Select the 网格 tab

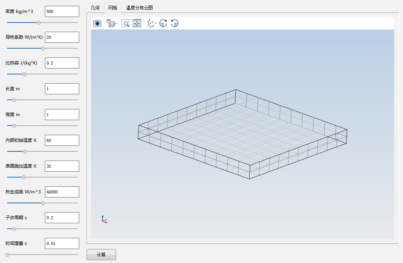click(113, 7)
